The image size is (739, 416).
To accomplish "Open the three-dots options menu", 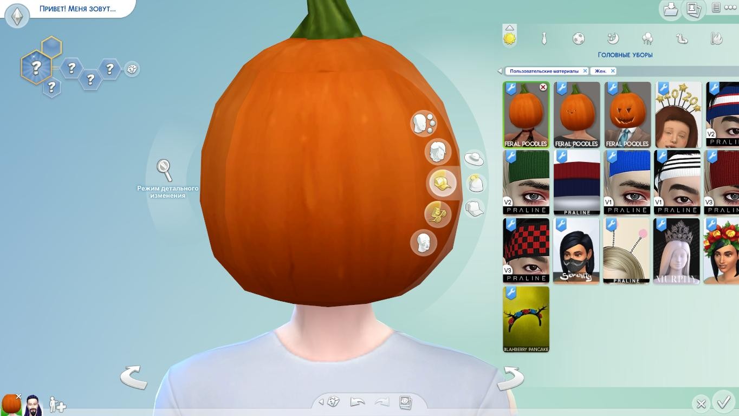I will [x=730, y=8].
